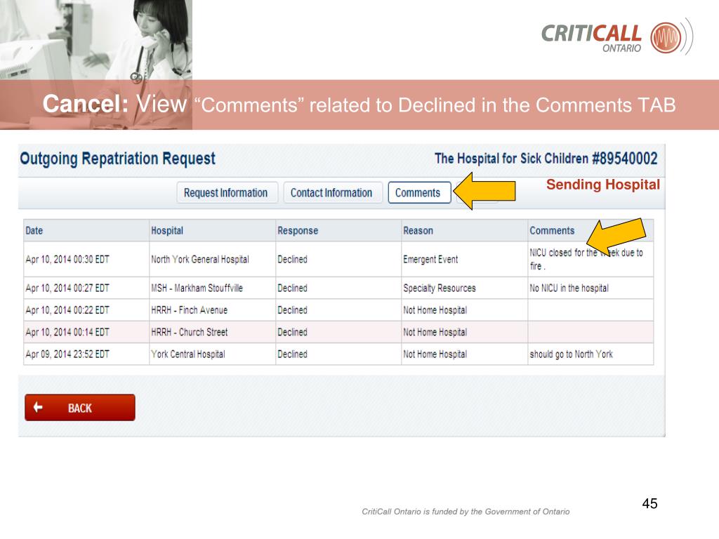
Task: Click the Response column header
Action: click(298, 231)
